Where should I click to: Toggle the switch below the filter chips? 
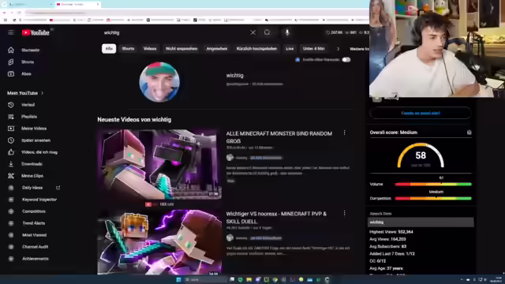point(346,60)
